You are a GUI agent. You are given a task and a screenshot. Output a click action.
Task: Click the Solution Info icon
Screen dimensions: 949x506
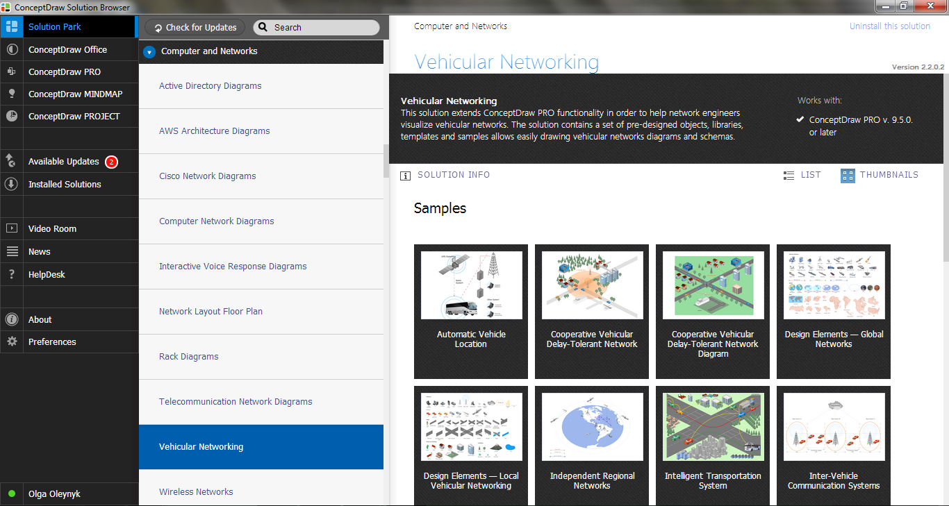(406, 176)
